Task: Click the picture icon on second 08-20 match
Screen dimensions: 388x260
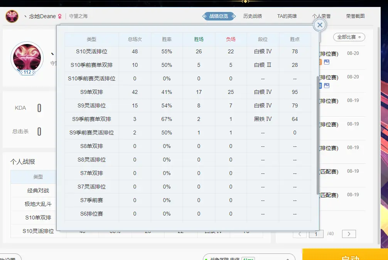Action: 326,85
